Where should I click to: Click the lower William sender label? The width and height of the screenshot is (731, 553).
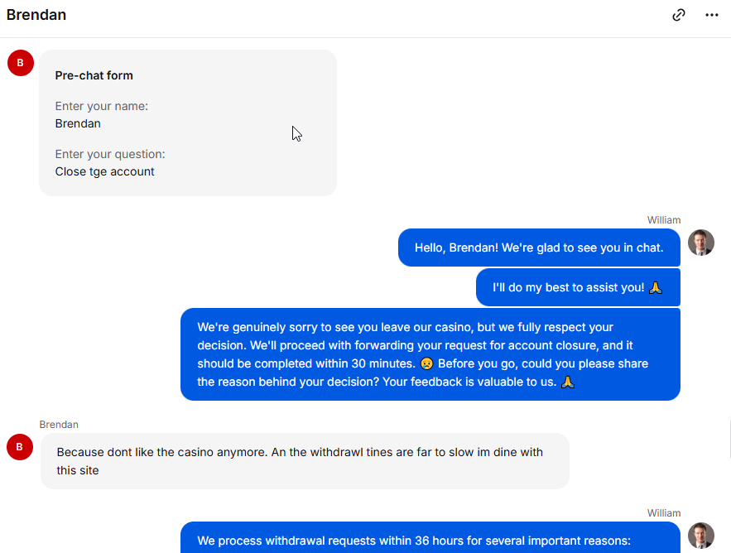pos(663,513)
